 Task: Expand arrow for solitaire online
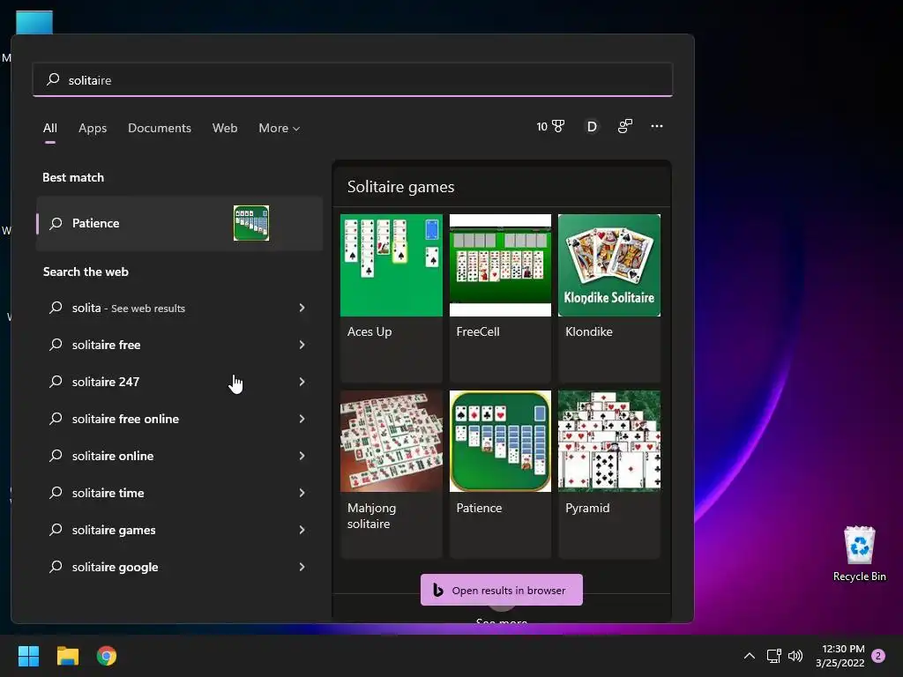click(x=302, y=456)
